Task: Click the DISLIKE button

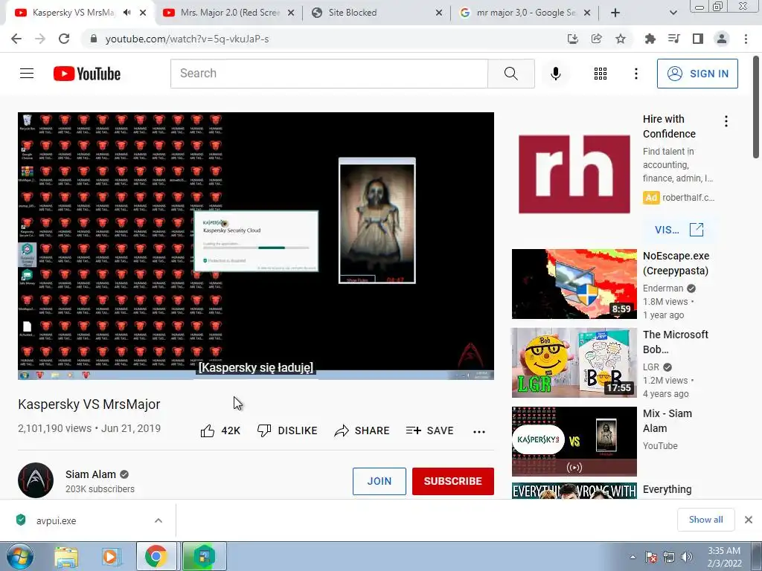Action: [287, 430]
